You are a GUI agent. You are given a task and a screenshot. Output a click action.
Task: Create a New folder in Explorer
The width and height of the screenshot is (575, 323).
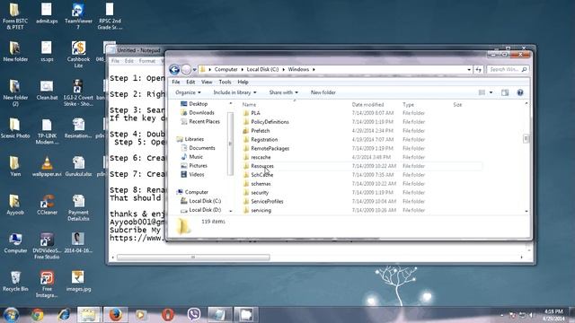[323, 92]
